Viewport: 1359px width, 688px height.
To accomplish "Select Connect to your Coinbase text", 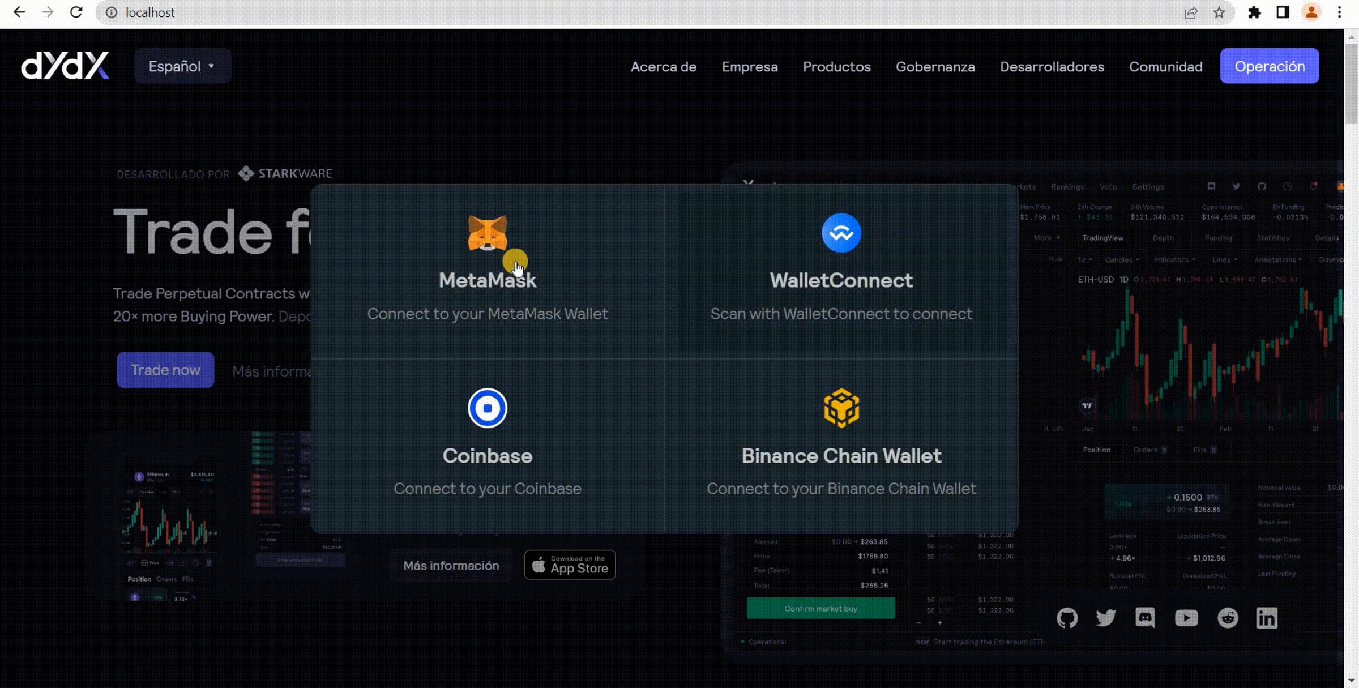I will pyautogui.click(x=488, y=489).
